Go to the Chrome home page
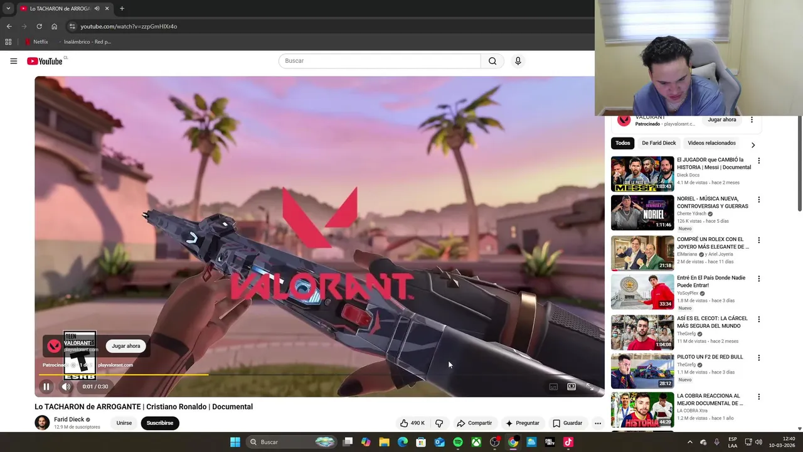The image size is (803, 452). pyautogui.click(x=54, y=26)
